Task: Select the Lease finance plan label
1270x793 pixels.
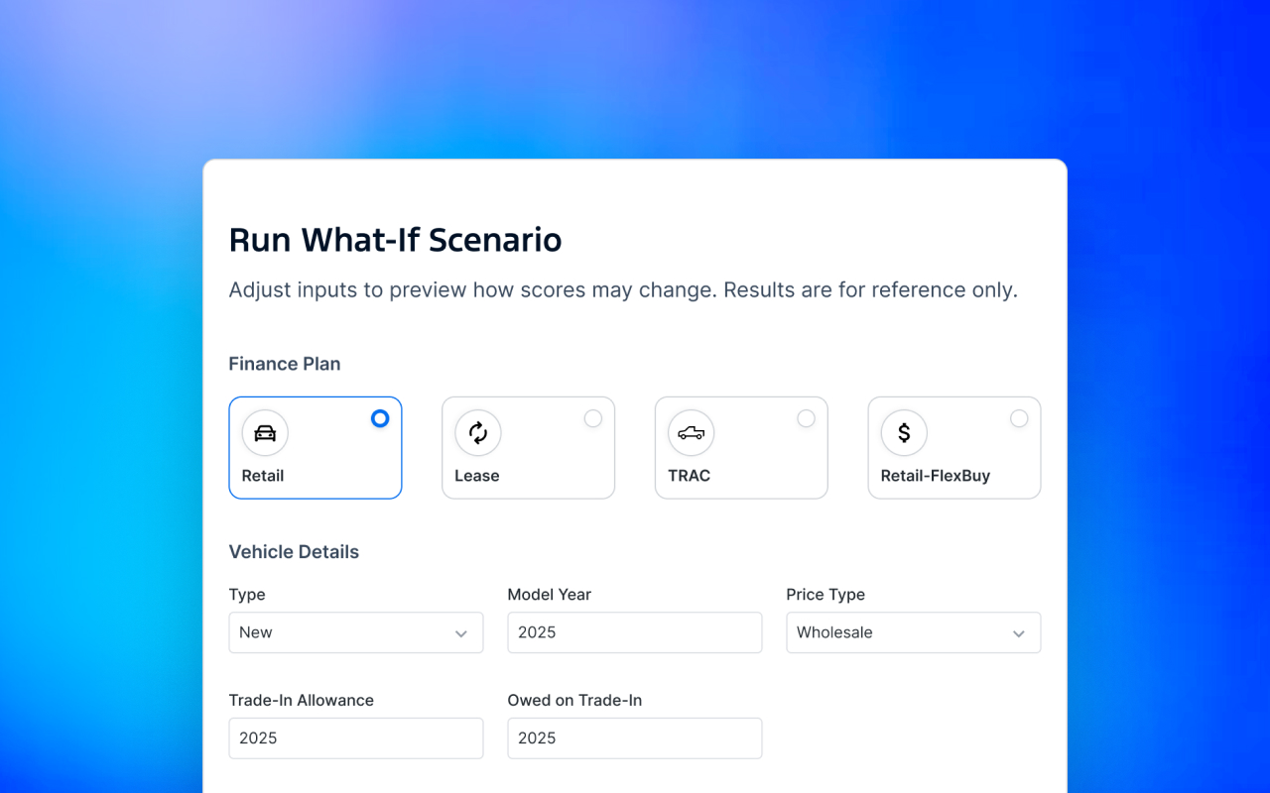Action: 477,476
